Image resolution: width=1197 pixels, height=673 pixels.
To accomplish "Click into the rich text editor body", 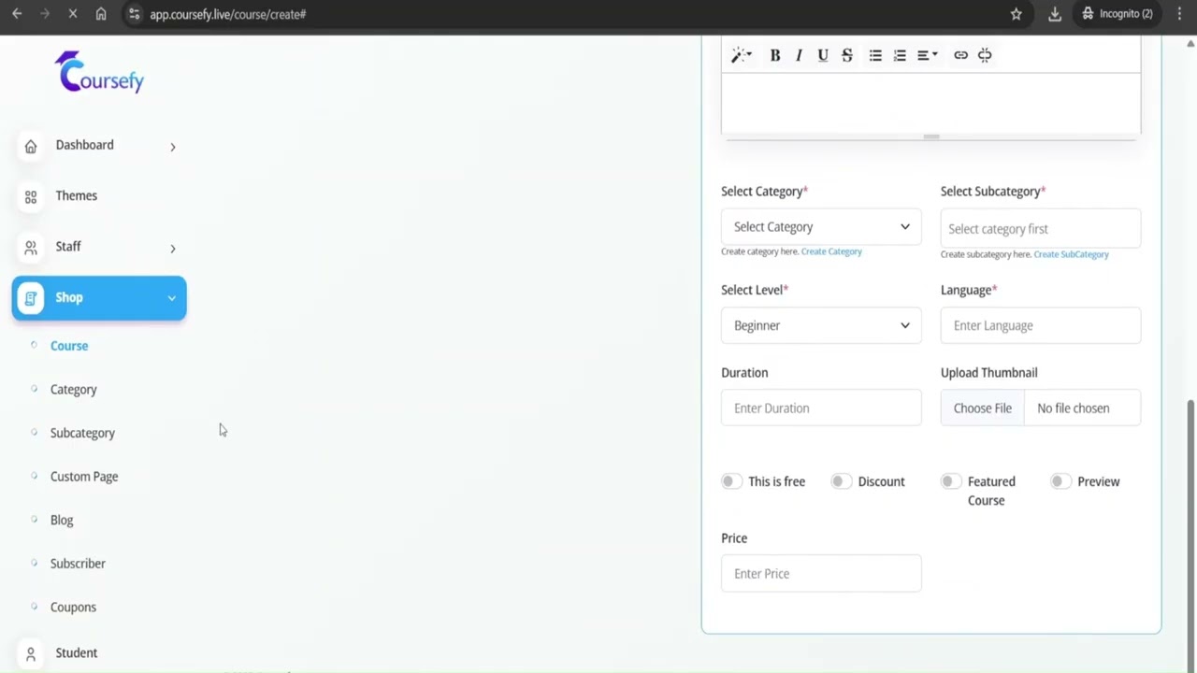I will point(930,103).
